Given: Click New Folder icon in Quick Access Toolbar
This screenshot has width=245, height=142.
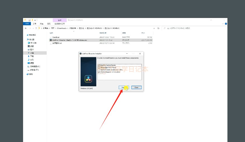Looking at the screenshot, I should 32,20.
